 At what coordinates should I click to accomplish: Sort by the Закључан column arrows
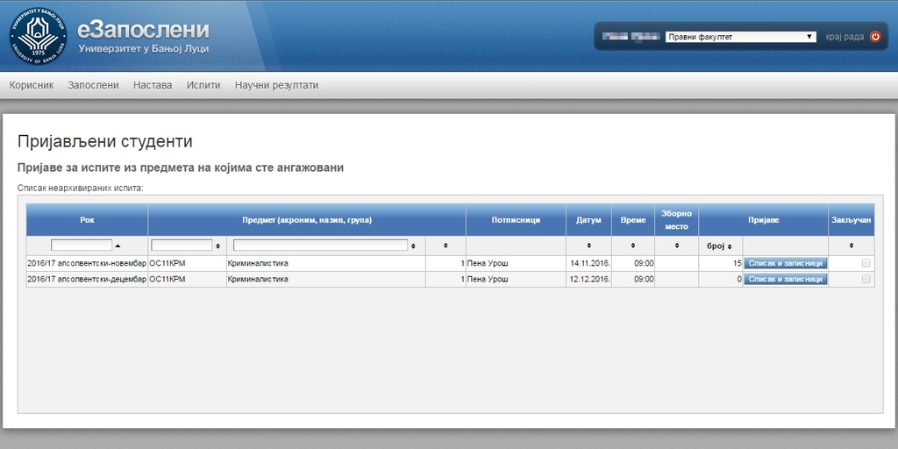pyautogui.click(x=851, y=246)
